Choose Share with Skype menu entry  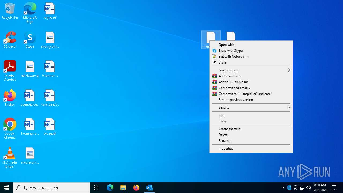click(x=251, y=51)
